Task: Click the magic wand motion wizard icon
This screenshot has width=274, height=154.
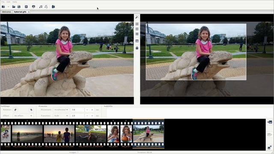Action: point(137,17)
